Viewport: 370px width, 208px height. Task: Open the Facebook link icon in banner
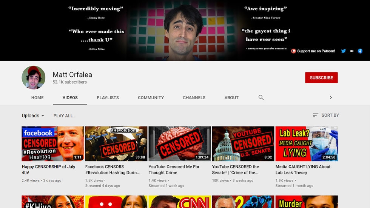[360, 51]
